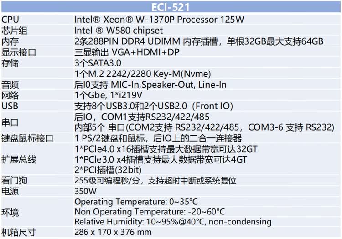Select the 显示接口 row label
This screenshot has height=239, width=342.
pos(19,52)
